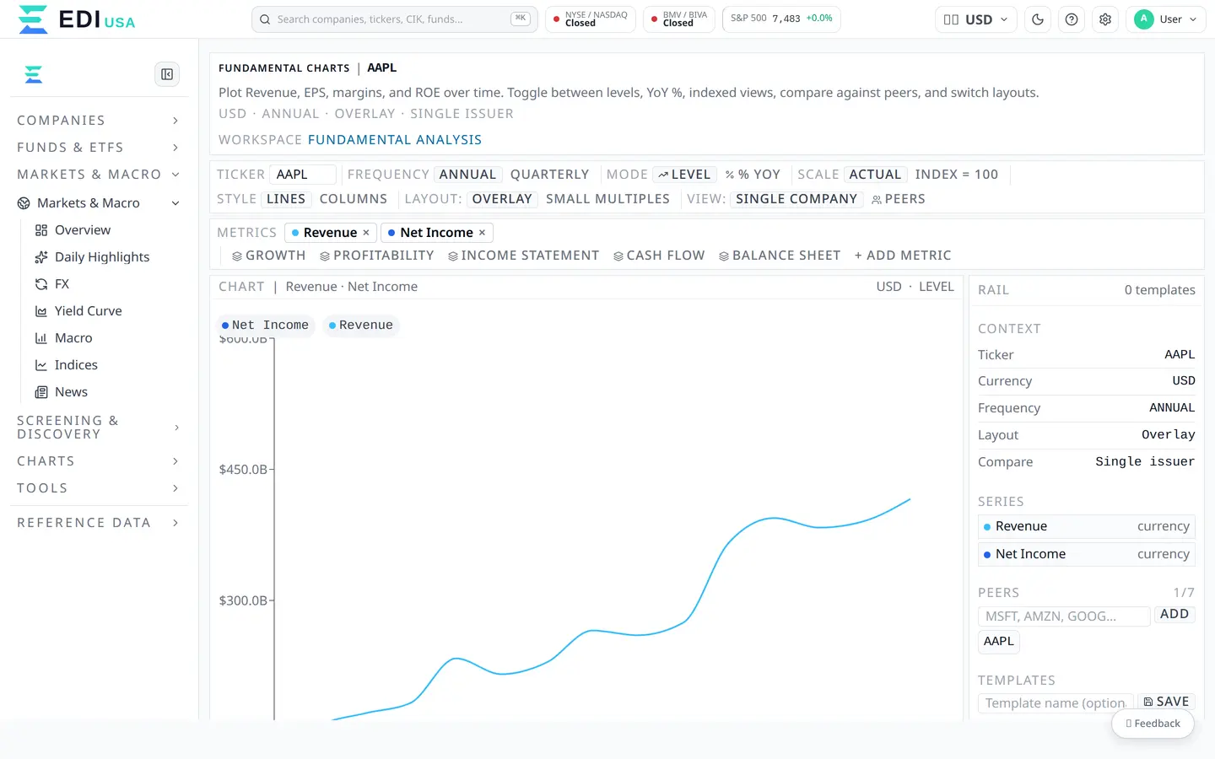Open the Balance Sheet metric group
Image resolution: width=1215 pixels, height=759 pixels.
point(780,256)
